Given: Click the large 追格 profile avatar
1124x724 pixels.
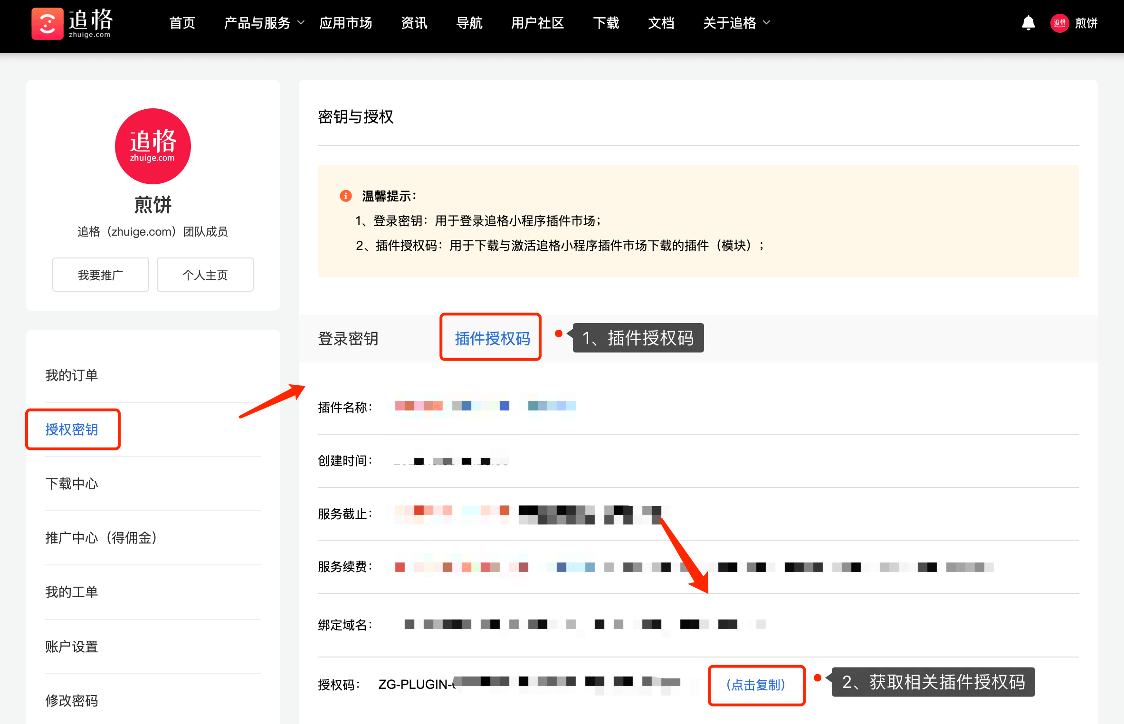Looking at the screenshot, I should [152, 146].
